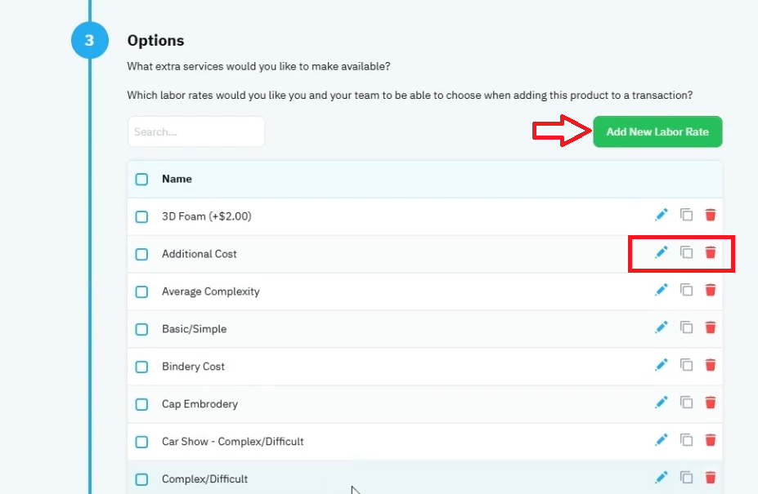Click the Additional Cost name text
758x494 pixels.
(x=200, y=253)
